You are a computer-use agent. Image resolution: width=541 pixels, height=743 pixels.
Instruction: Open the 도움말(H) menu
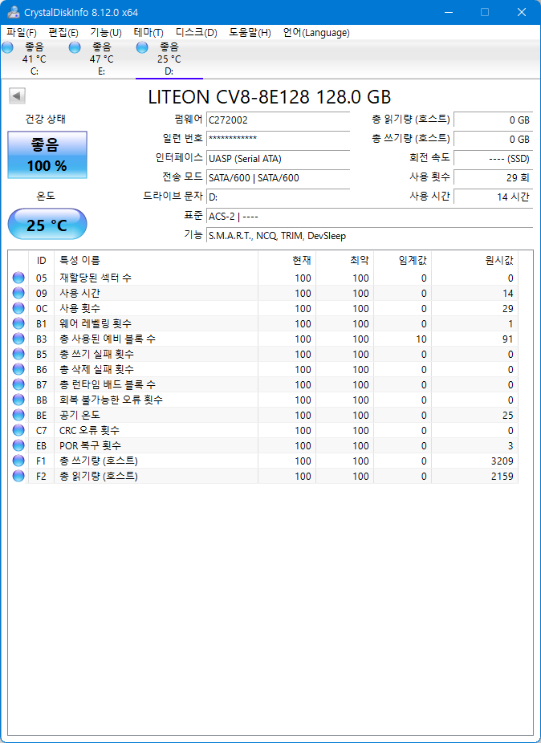click(250, 33)
